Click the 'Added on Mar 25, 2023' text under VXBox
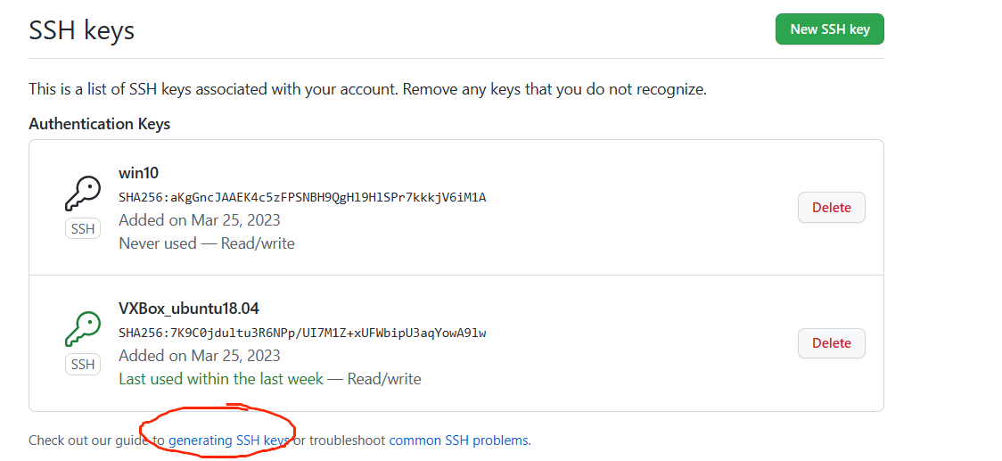Screen dimensions: 1002x461 pos(200,356)
